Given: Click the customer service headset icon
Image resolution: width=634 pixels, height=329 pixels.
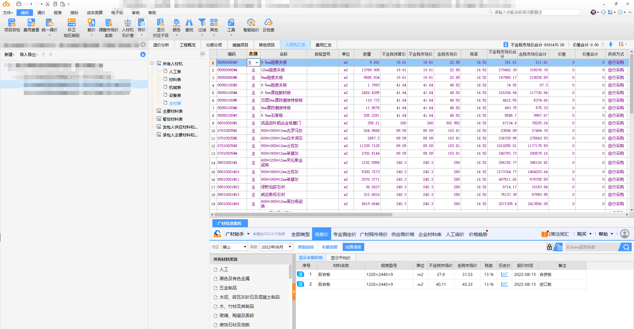Looking at the screenshot, I should (603, 12).
